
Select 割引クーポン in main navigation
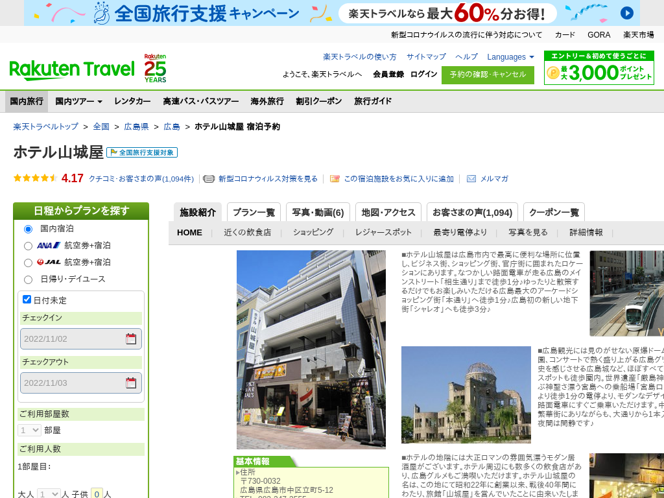tap(319, 101)
